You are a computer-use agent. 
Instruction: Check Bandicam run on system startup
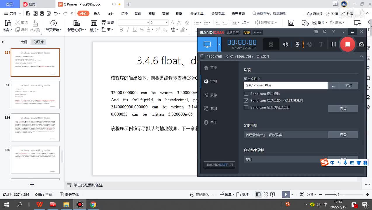point(246,107)
